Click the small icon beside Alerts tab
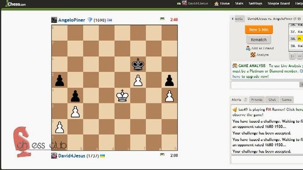303x170 pixels. (x=245, y=100)
